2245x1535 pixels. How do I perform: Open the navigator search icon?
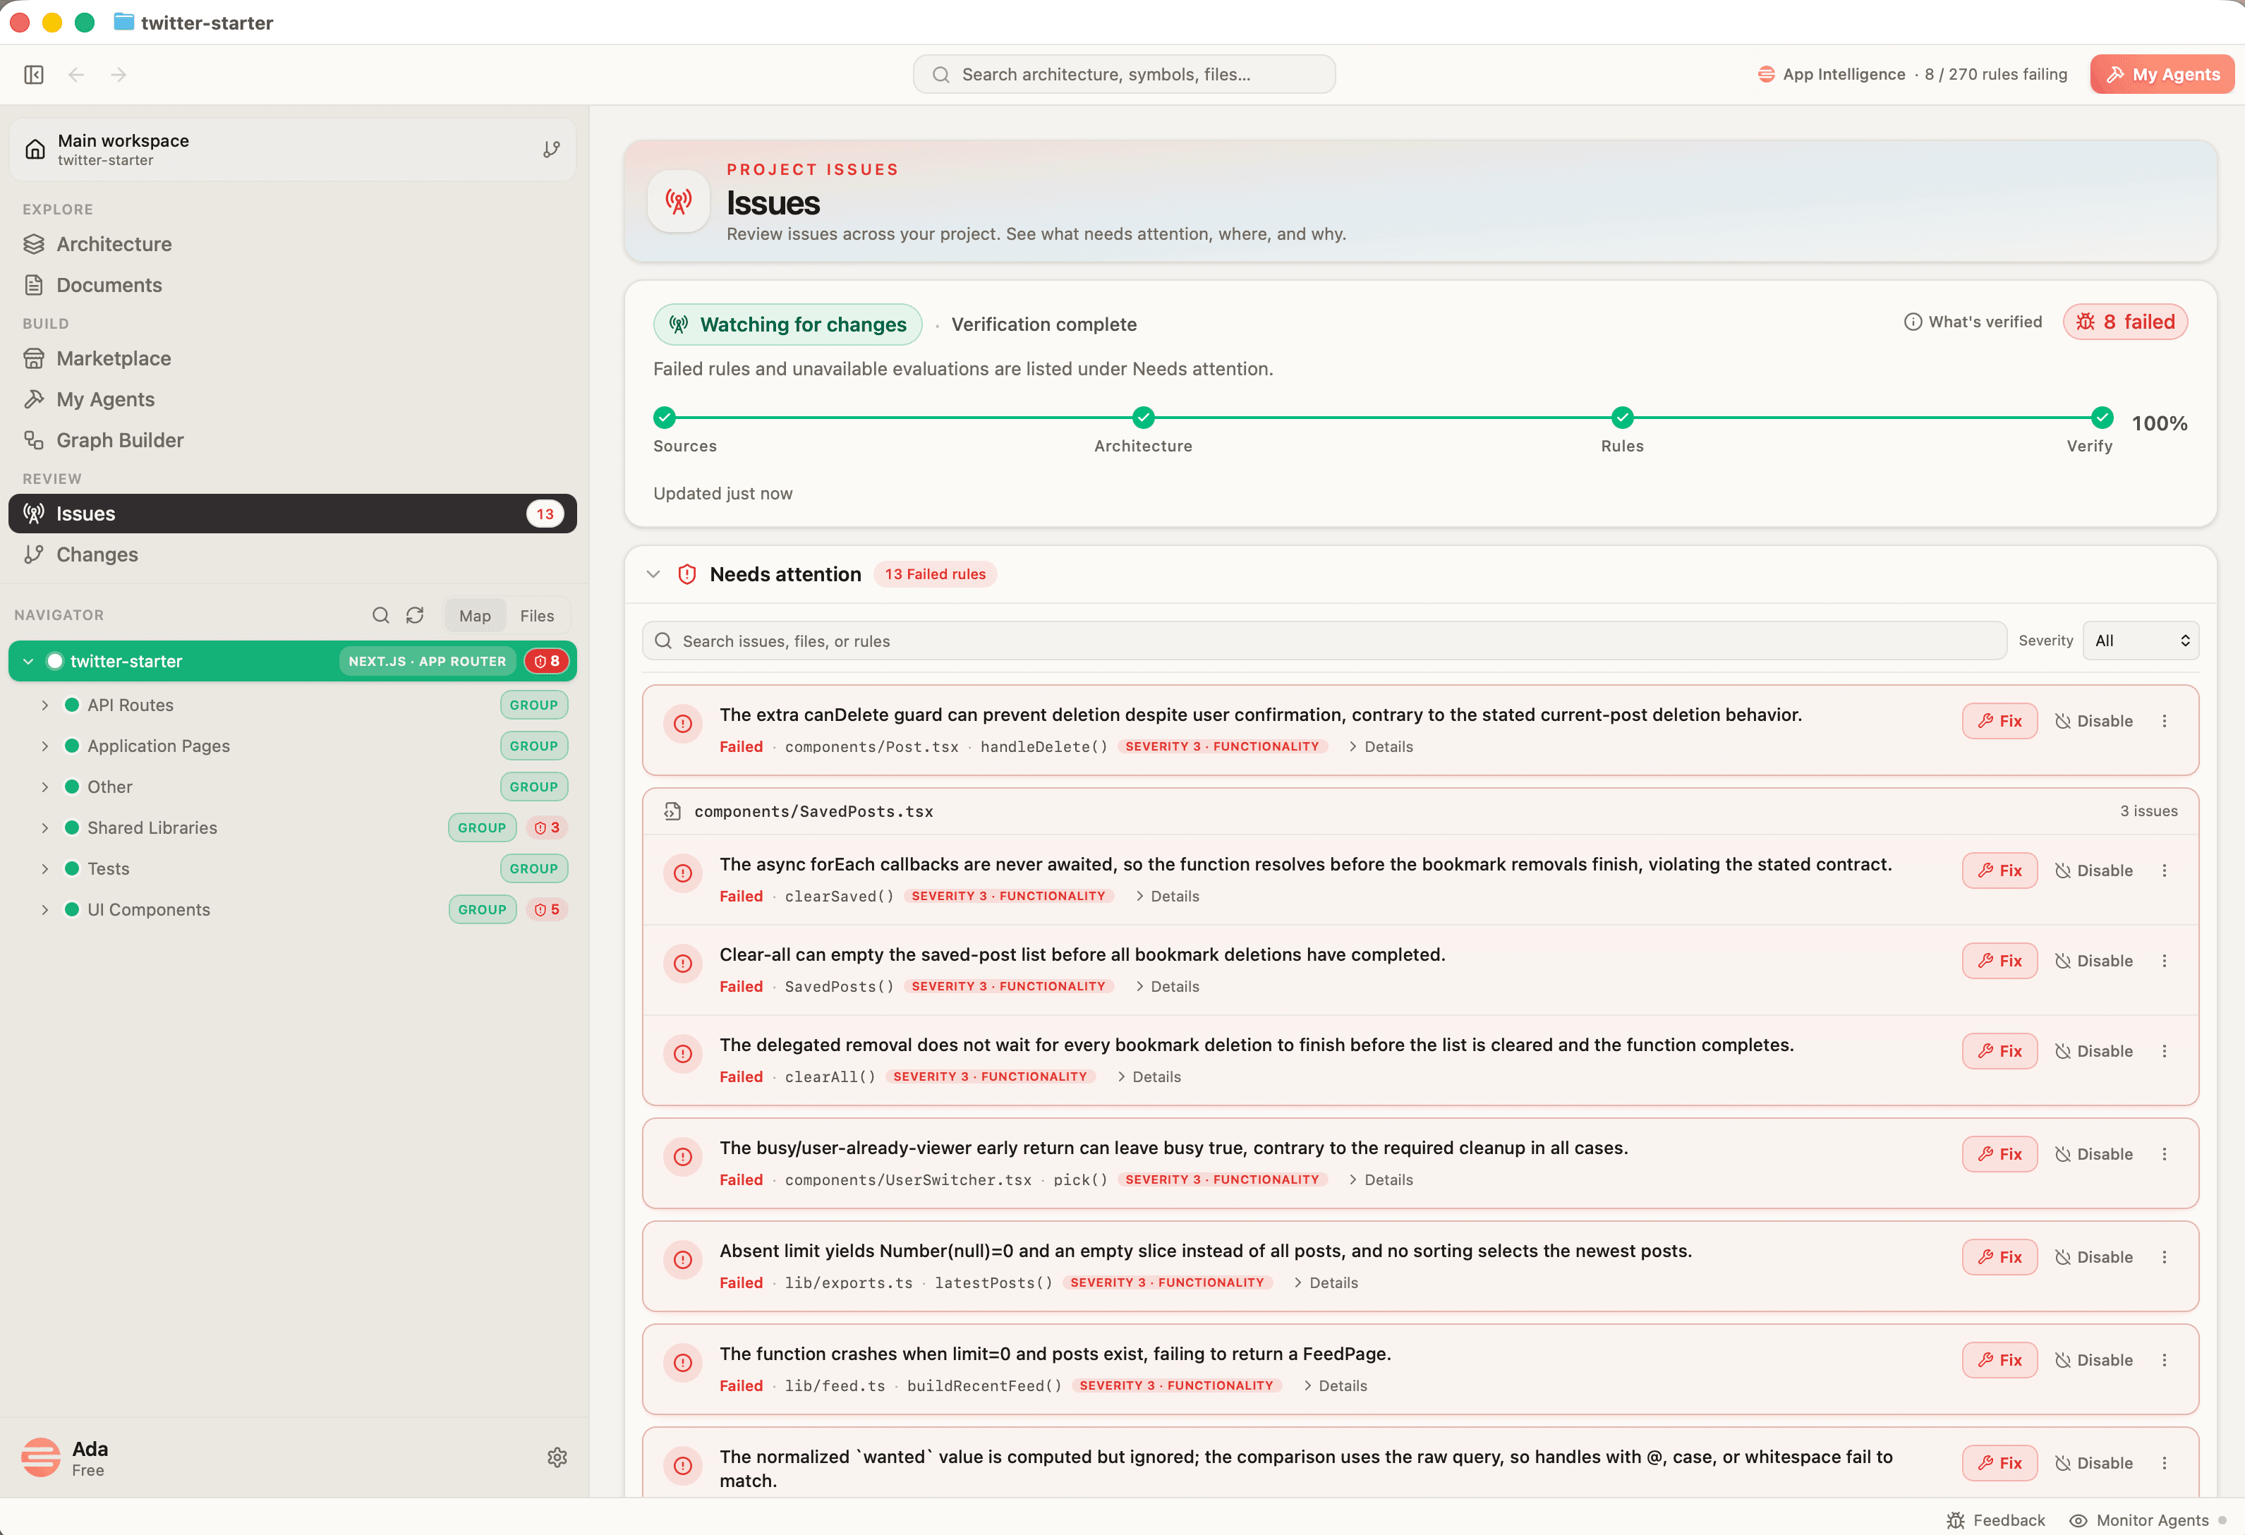[x=380, y=615]
